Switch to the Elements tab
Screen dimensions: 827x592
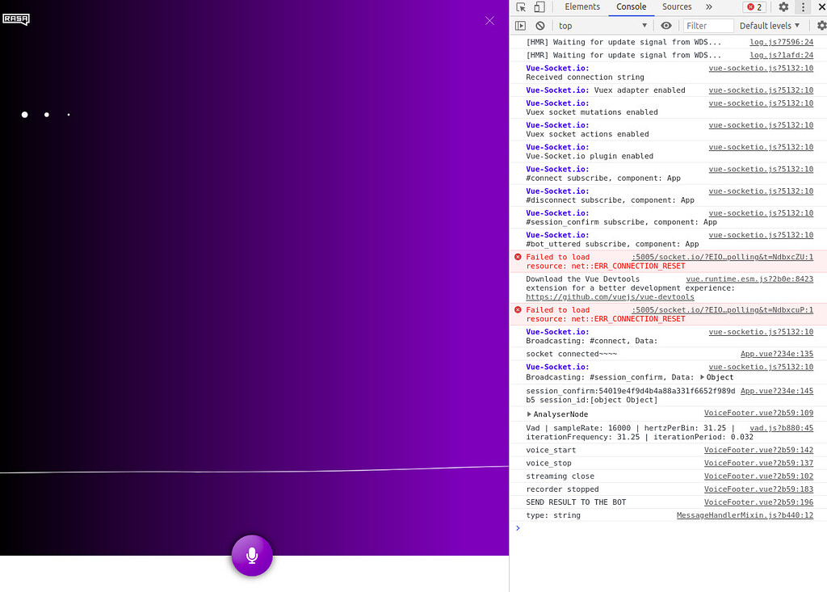(582, 6)
